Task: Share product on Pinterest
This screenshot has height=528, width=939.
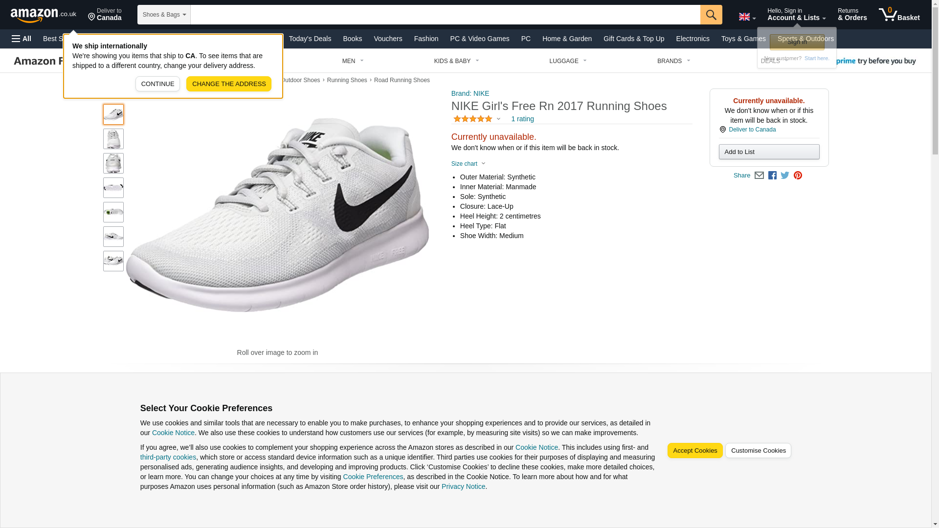Action: coord(797,176)
